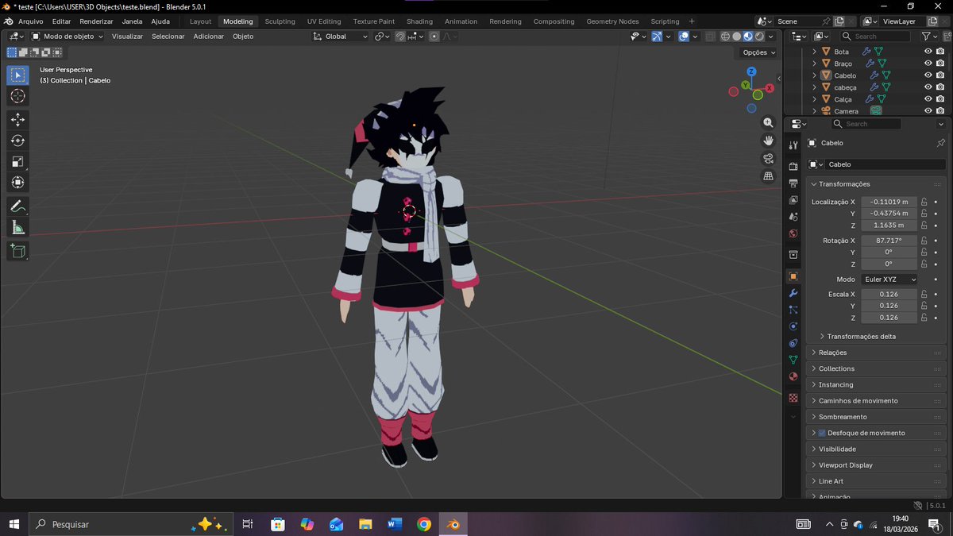This screenshot has height=536, width=953.
Task: Toggle cabeça viewport visibility eye
Action: coord(928,87)
